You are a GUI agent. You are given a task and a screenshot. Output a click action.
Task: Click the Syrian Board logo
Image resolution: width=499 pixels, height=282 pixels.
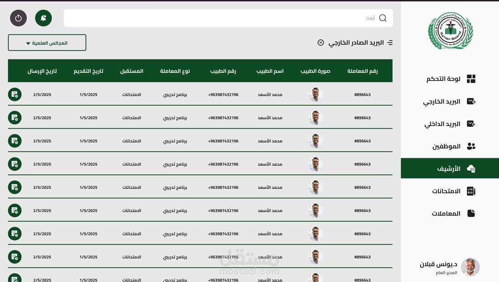(x=450, y=31)
